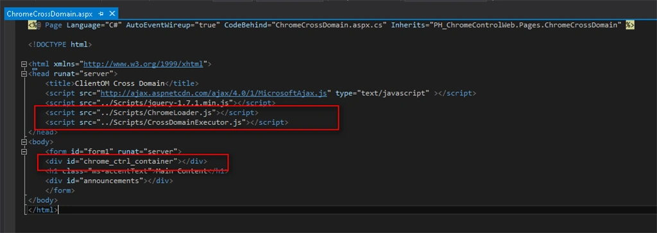Click the announcements div id value
657x233 pixels.
tap(112, 181)
